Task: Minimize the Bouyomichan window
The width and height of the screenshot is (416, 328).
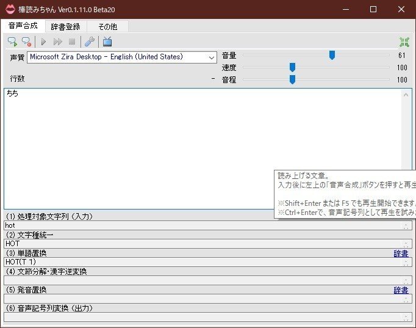Action: click(346, 9)
